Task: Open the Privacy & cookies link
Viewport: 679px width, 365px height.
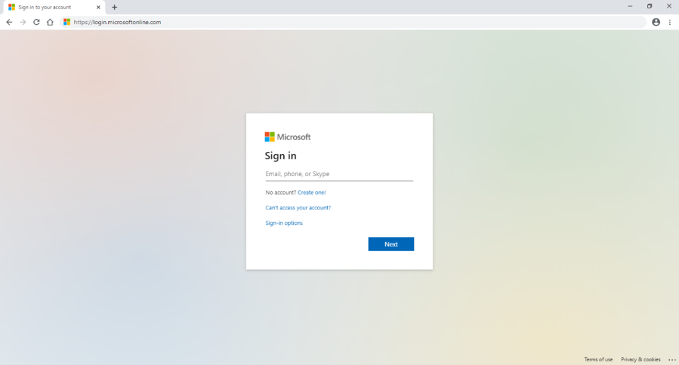Action: click(x=641, y=359)
